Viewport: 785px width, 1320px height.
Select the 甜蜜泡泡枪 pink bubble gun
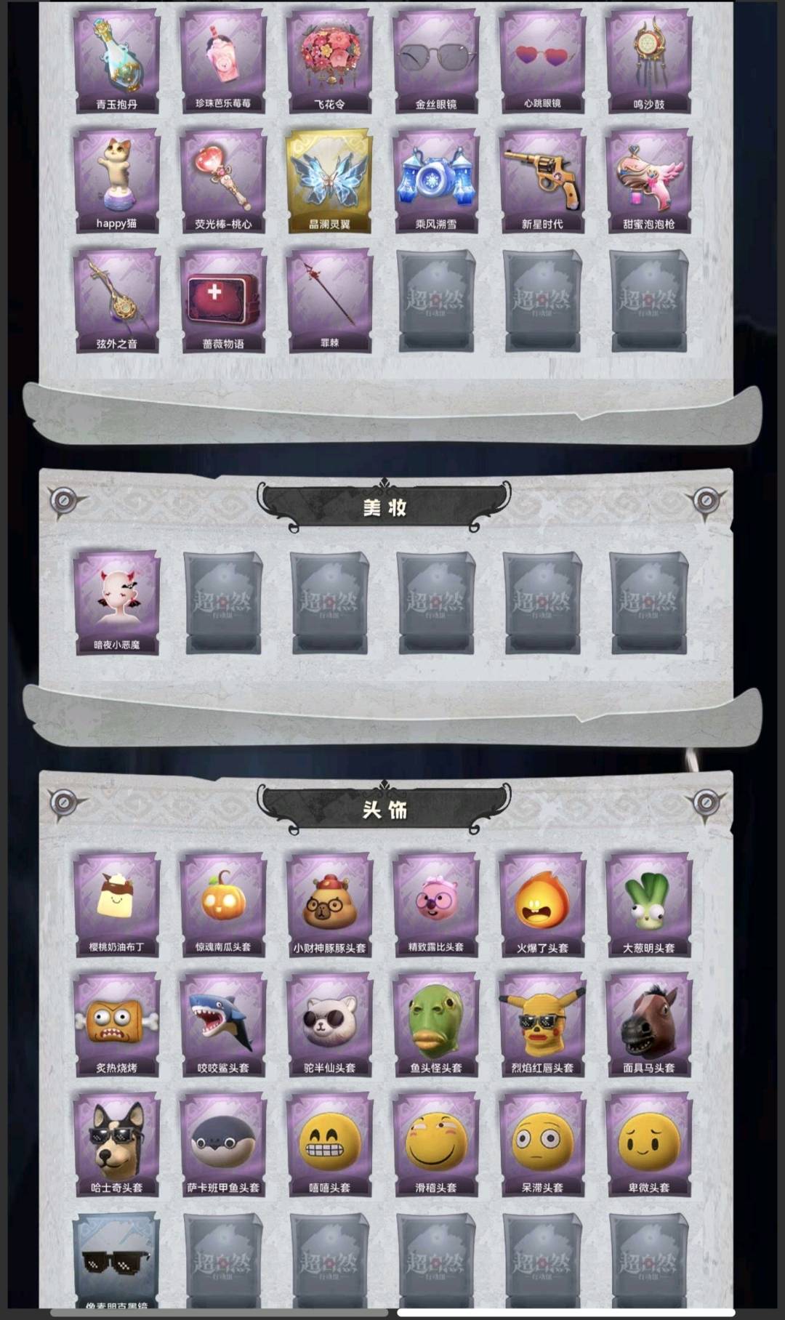click(x=648, y=182)
